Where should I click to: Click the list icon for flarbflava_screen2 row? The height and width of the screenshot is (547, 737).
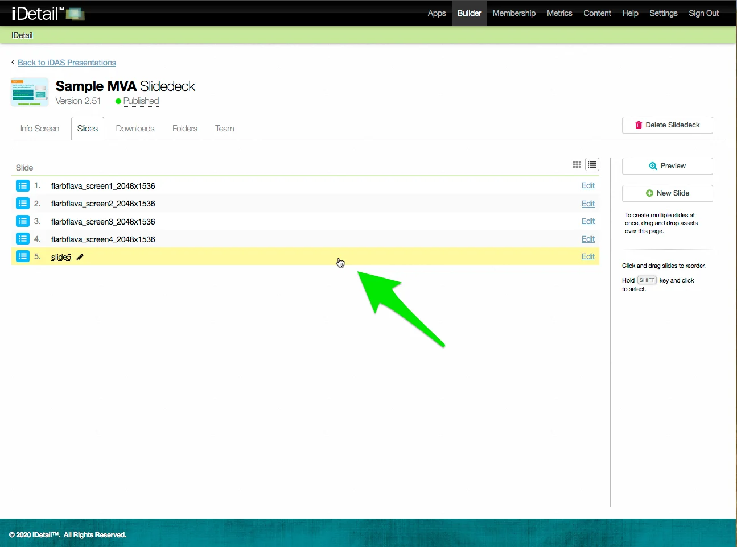pos(23,203)
